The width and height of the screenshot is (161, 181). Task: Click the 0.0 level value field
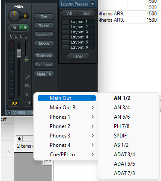click(14, 103)
